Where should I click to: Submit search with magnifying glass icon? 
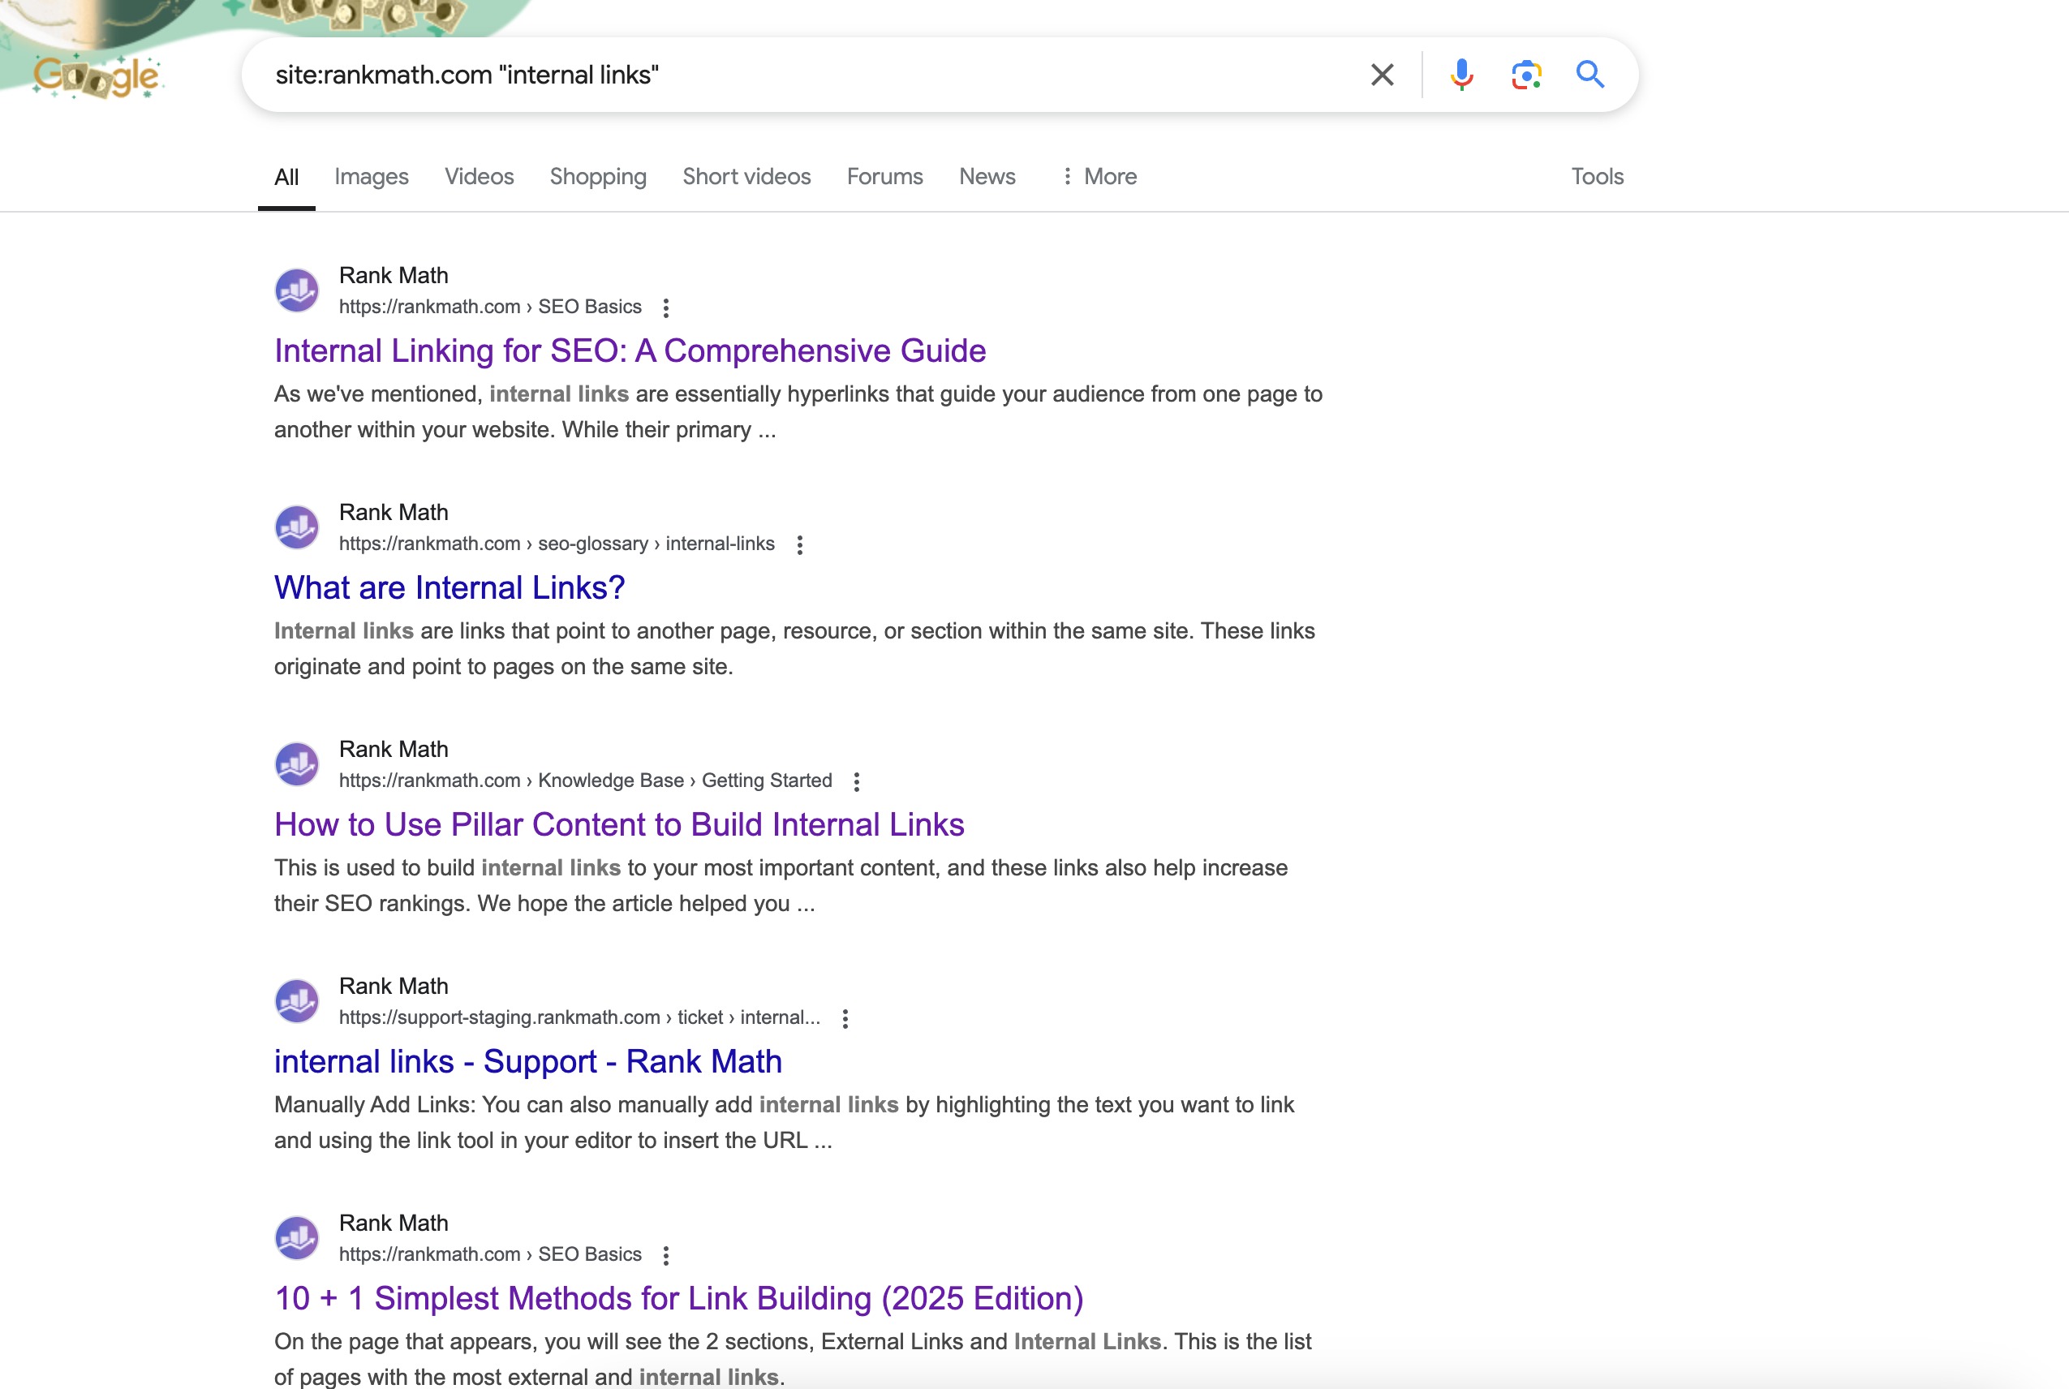(1589, 75)
